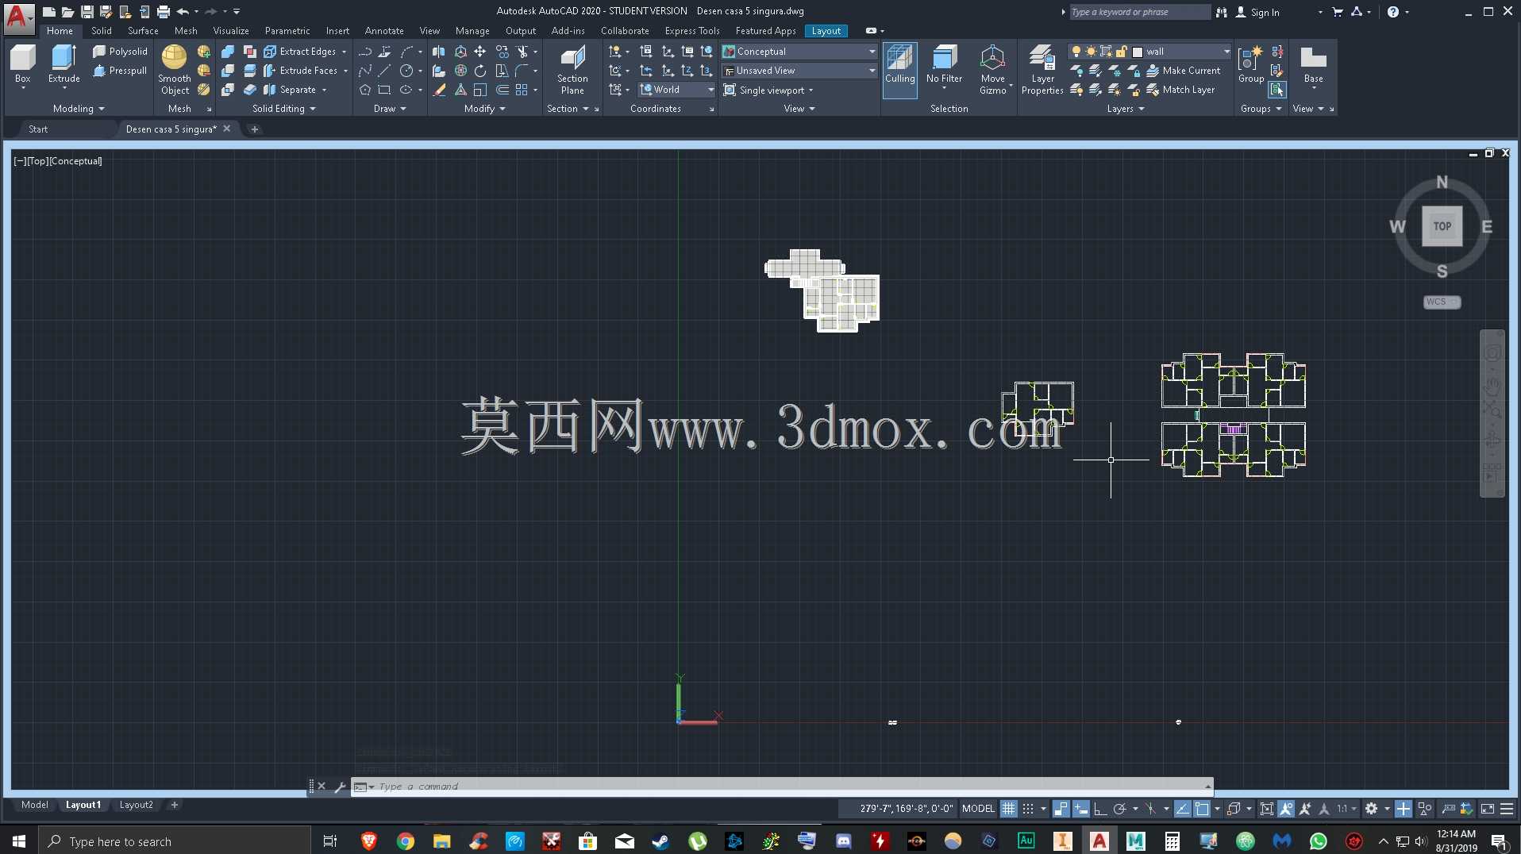The height and width of the screenshot is (854, 1521).
Task: Click the Undo arrow in quick access toolbar
Action: coord(183,11)
